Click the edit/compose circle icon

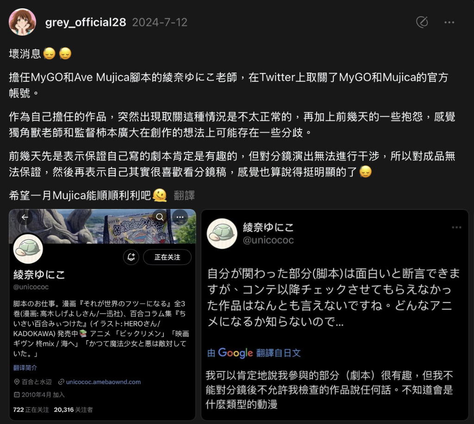click(x=422, y=22)
